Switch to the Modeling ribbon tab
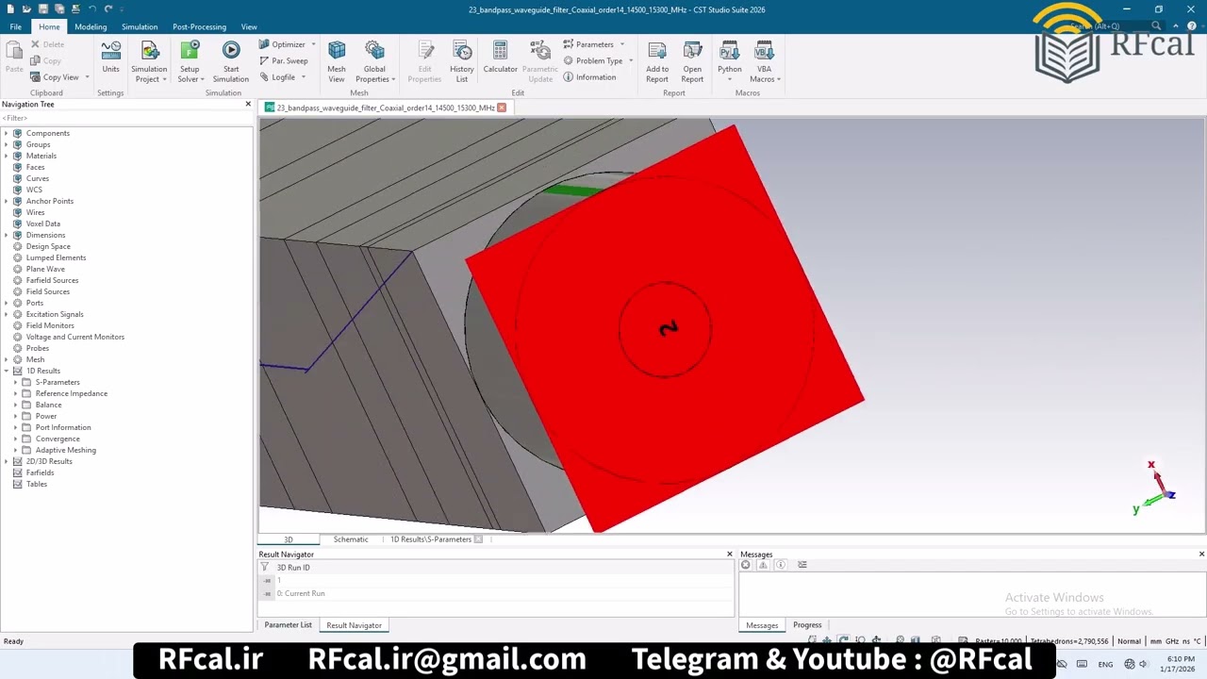This screenshot has height=679, width=1207. coord(91,26)
